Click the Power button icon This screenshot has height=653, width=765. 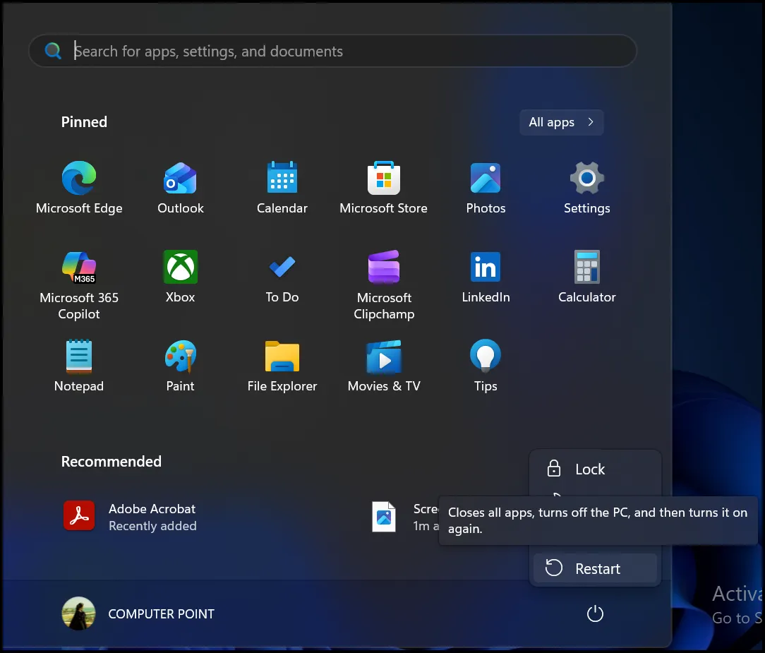pyautogui.click(x=595, y=613)
